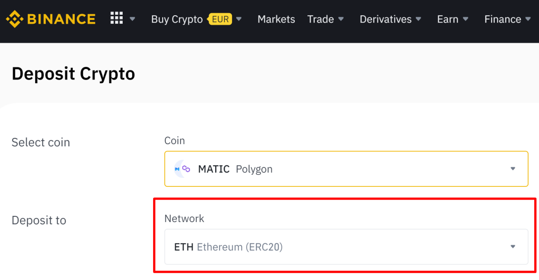539x280 pixels.
Task: Click the Binance logo
Action: [x=51, y=19]
